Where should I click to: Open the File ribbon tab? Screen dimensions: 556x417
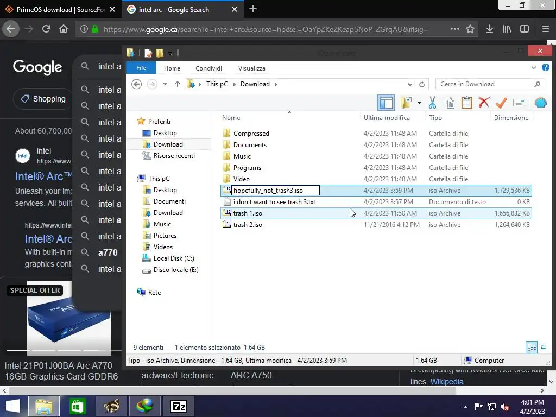click(x=141, y=68)
